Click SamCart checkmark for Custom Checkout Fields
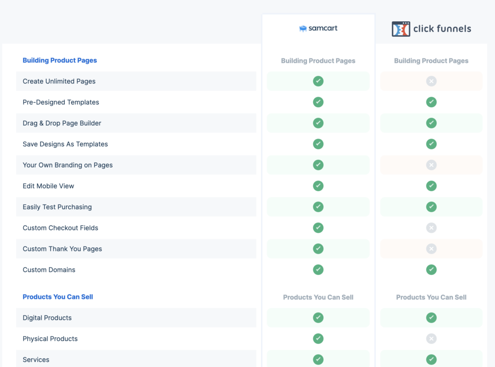Image resolution: width=495 pixels, height=367 pixels. [x=318, y=227]
